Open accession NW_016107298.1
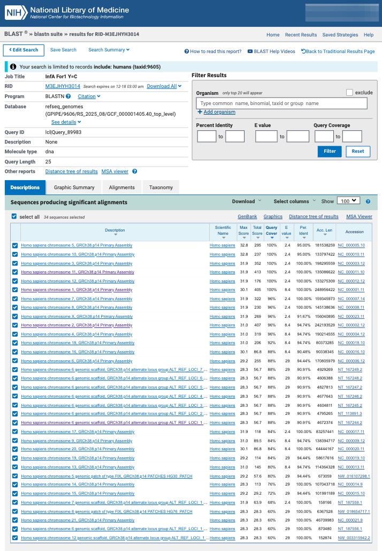 tap(354, 476)
